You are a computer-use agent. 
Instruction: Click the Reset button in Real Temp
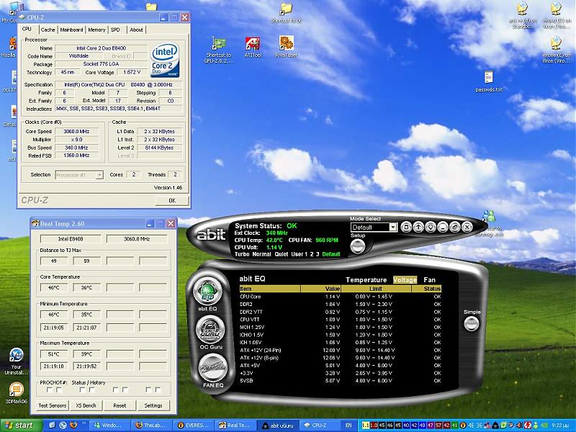(x=120, y=405)
